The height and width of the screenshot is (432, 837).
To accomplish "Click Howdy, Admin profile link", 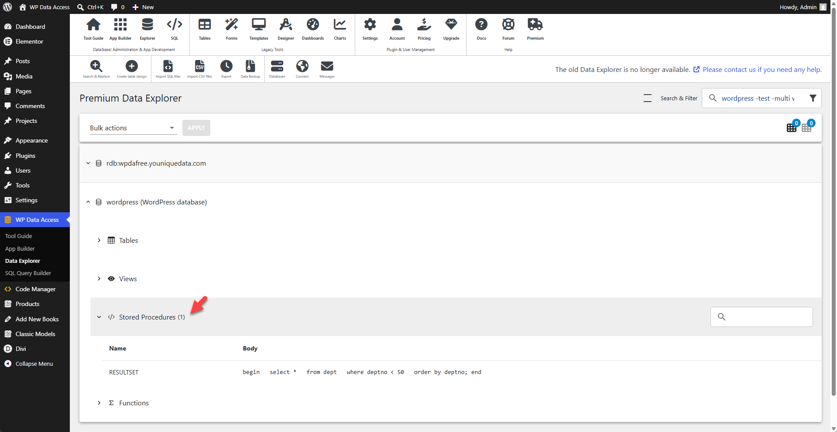I will coord(803,7).
